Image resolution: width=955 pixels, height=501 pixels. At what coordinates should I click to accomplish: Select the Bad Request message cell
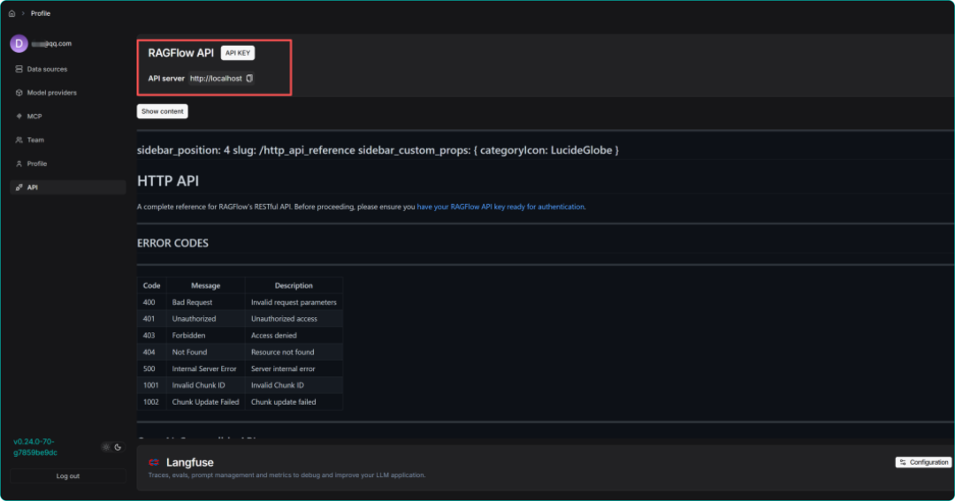pyautogui.click(x=206, y=302)
